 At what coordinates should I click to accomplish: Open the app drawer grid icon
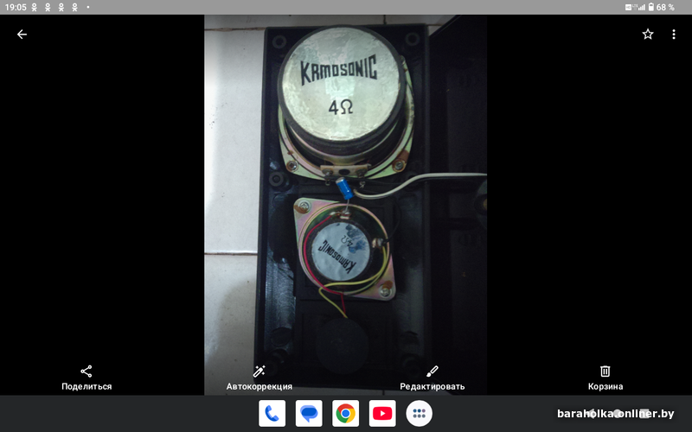pos(419,414)
